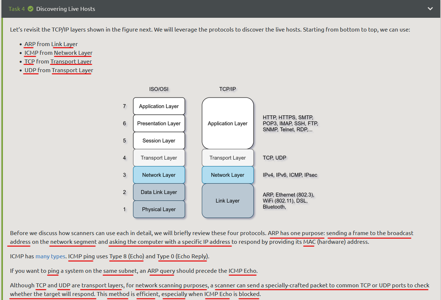Click the "TCP, UDP" protocol label
The image size is (441, 300).
click(274, 158)
